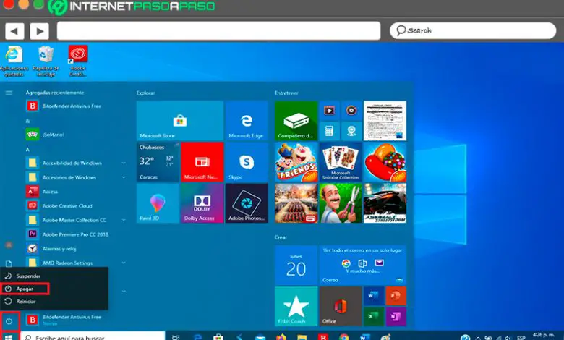Open the Chubascos Caracas weather tile
The width and height of the screenshot is (564, 340).
point(158,162)
